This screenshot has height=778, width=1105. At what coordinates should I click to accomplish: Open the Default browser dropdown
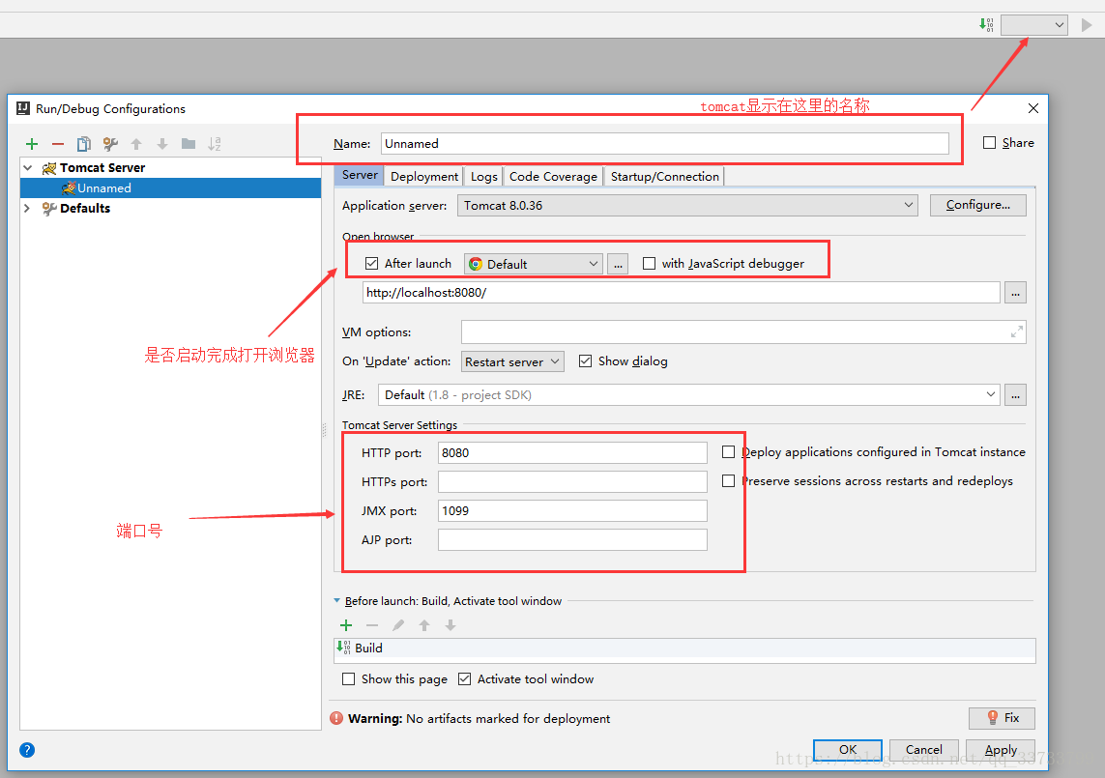coord(534,264)
